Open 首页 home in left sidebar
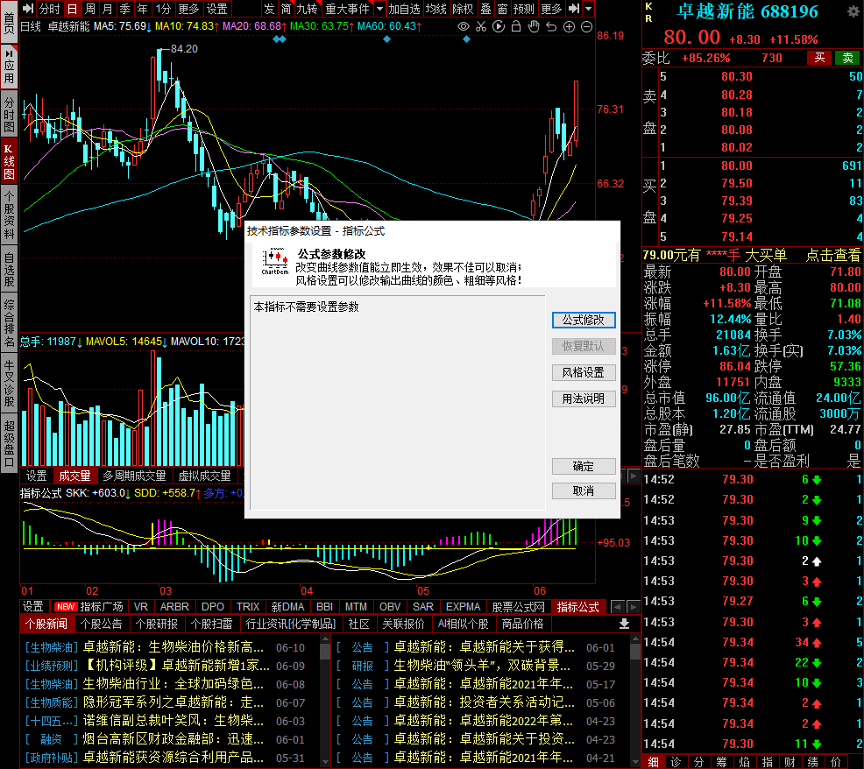 [10, 21]
